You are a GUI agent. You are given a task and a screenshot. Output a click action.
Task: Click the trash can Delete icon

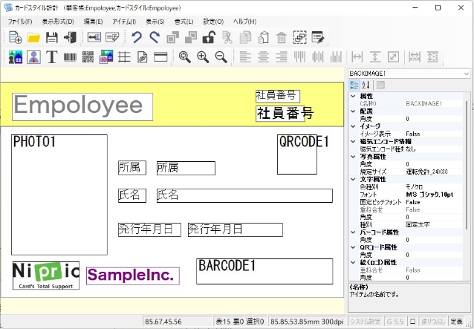click(x=282, y=37)
